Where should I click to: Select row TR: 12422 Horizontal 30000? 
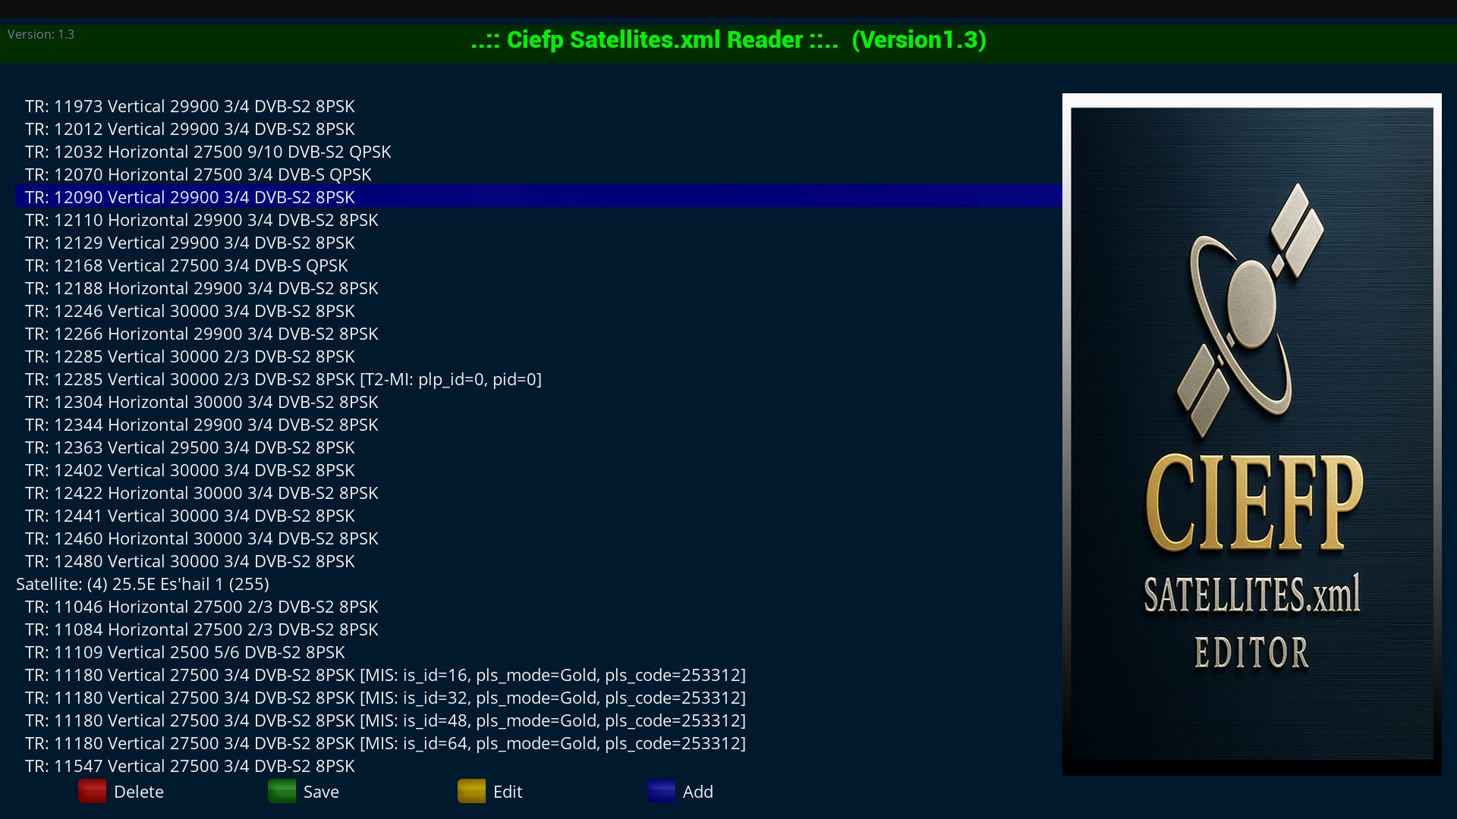539,493
